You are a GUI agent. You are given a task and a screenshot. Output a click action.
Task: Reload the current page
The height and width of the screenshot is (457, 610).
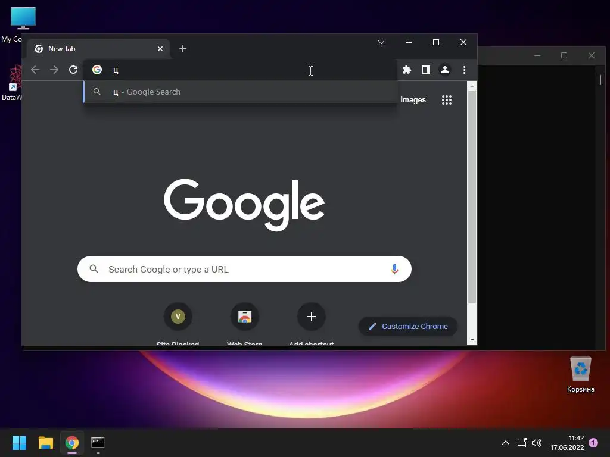tap(73, 70)
